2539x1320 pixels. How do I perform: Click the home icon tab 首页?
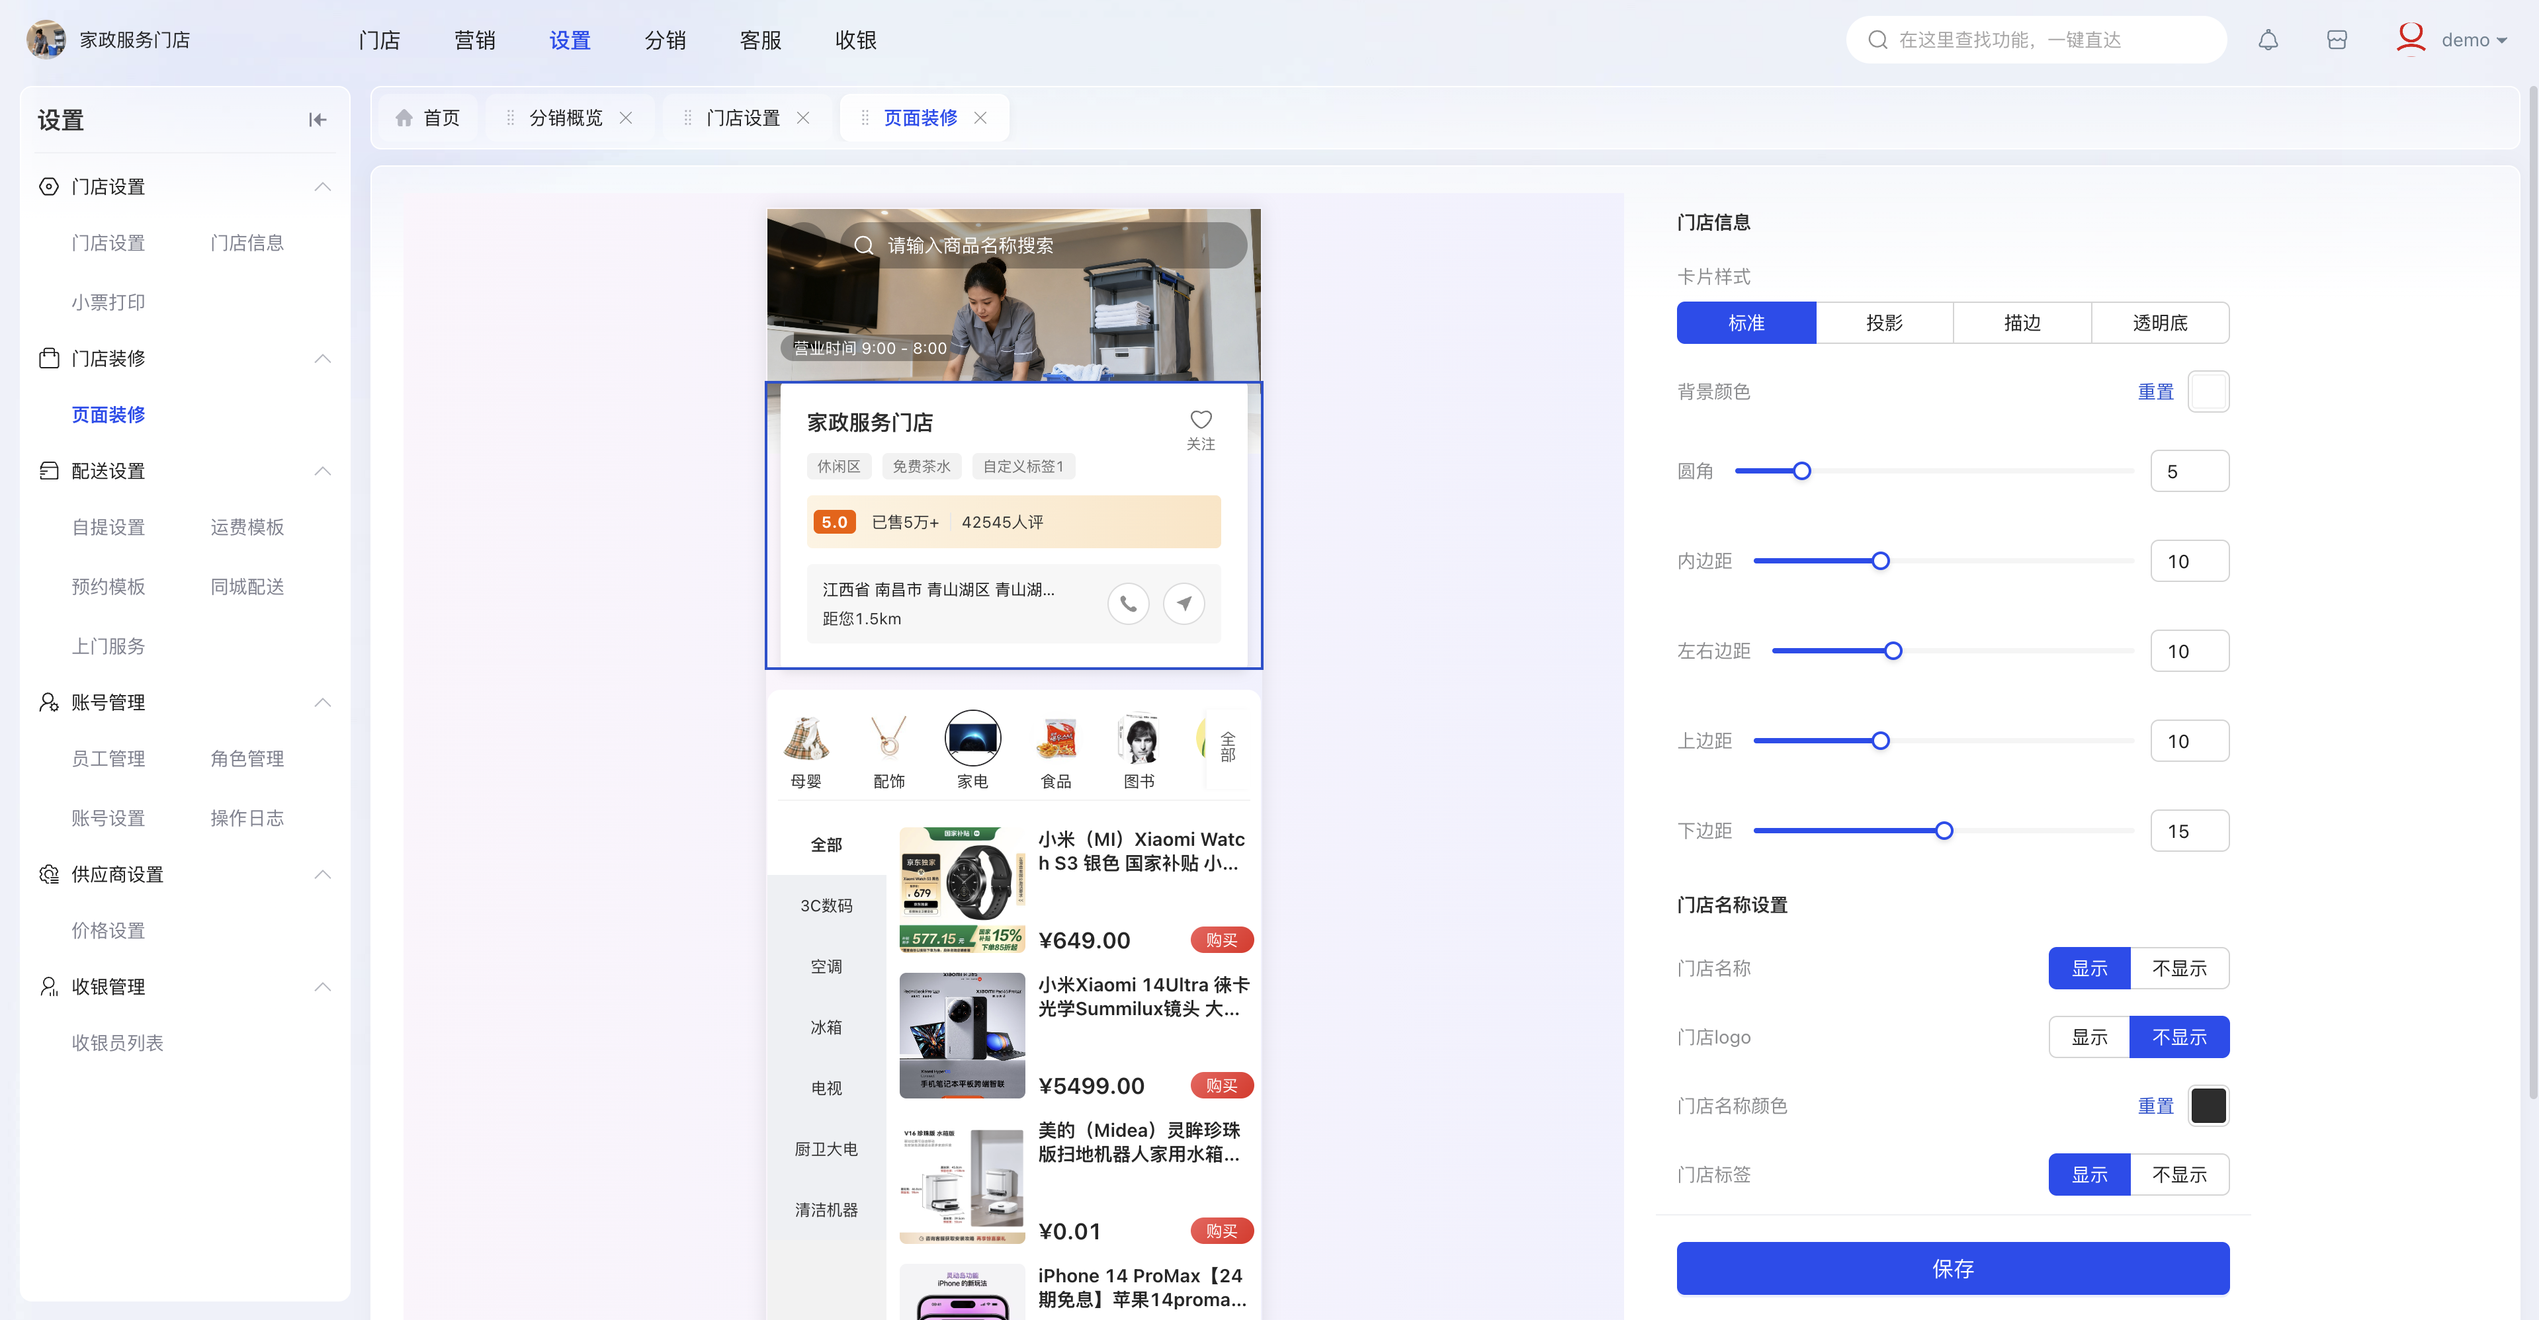point(428,118)
